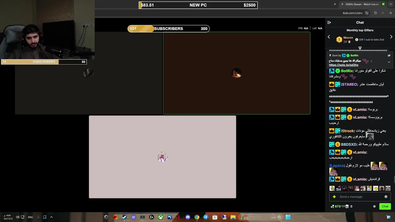Viewport: 395px width, 222px height.
Task: Open a new browser tab
Action: point(335,4)
